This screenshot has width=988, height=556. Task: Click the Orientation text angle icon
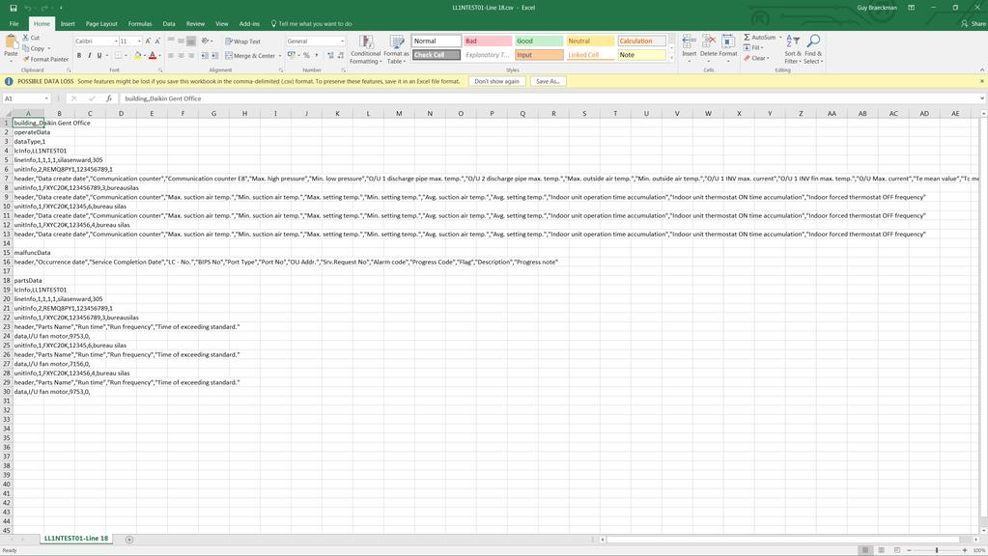206,41
